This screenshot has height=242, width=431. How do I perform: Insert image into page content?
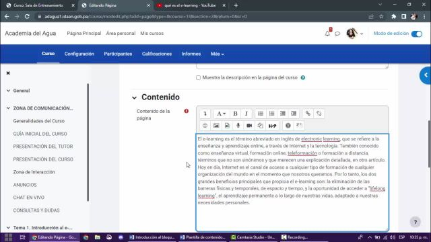pos(216,126)
